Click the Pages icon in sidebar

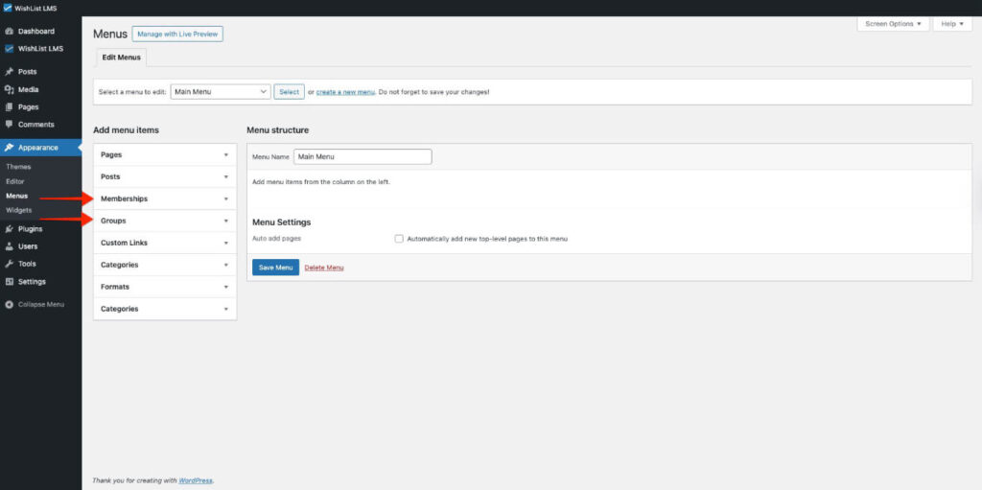coord(10,107)
